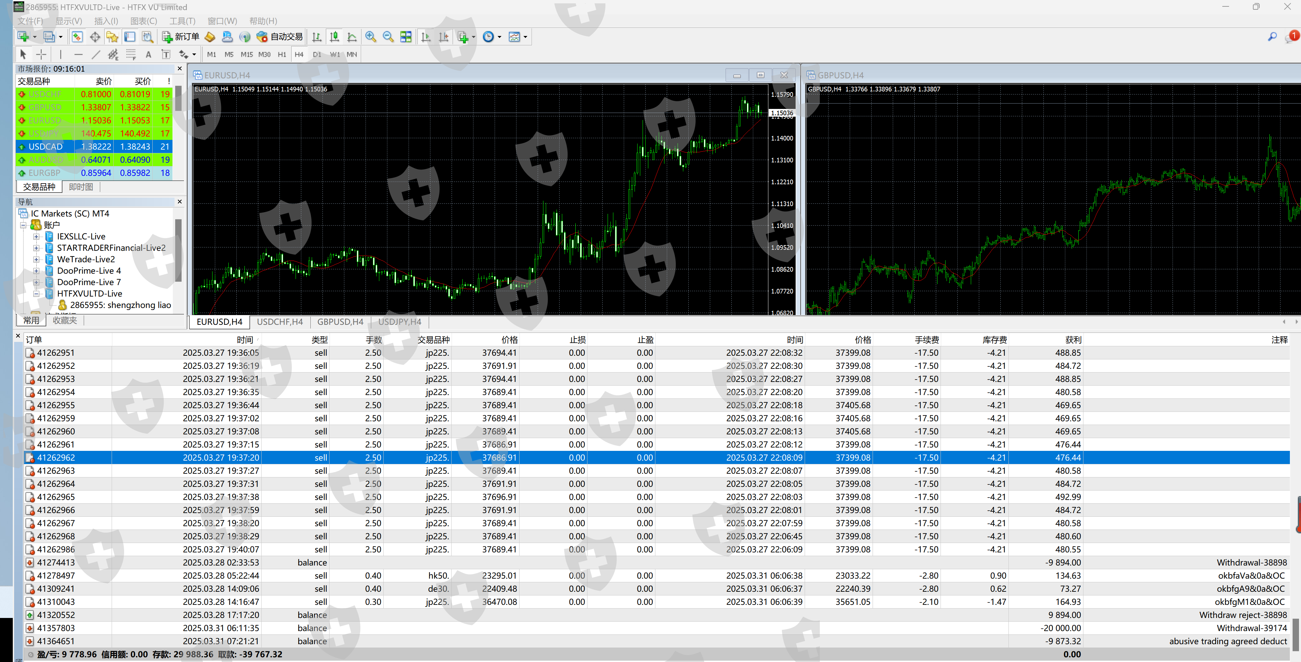Collapse the HTFXVULTD-Live tree node
This screenshot has width=1301, height=662.
click(x=36, y=294)
